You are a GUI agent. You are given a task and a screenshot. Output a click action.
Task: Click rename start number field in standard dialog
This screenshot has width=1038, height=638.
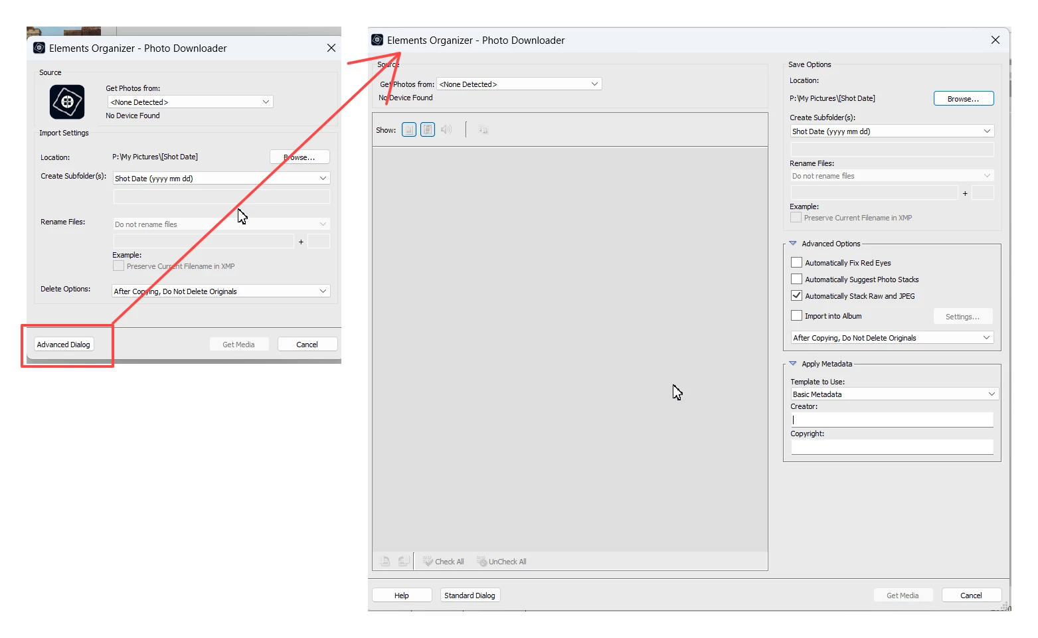pyautogui.click(x=319, y=242)
